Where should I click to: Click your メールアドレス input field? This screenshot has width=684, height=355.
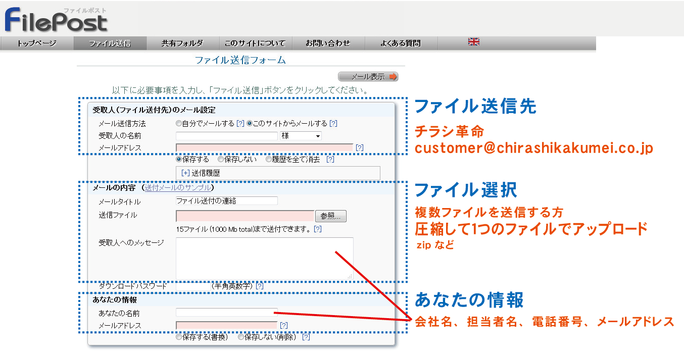pyautogui.click(x=227, y=325)
